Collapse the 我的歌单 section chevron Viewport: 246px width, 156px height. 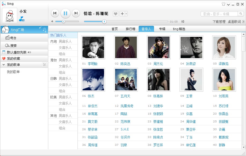[3, 65]
